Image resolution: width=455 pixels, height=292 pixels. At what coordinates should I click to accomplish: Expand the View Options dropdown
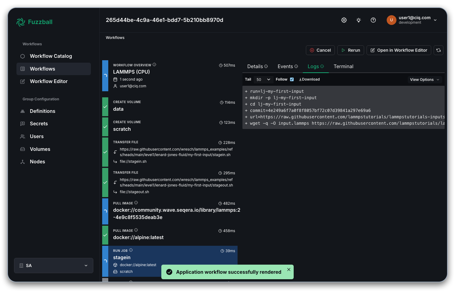point(425,80)
